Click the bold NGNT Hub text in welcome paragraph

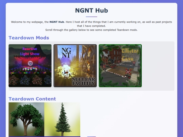[57, 22]
